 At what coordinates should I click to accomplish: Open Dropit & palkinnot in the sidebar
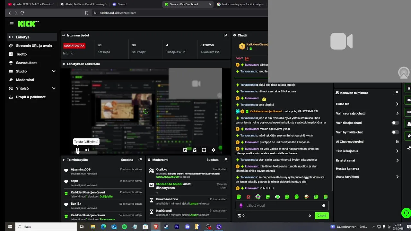coord(32,97)
